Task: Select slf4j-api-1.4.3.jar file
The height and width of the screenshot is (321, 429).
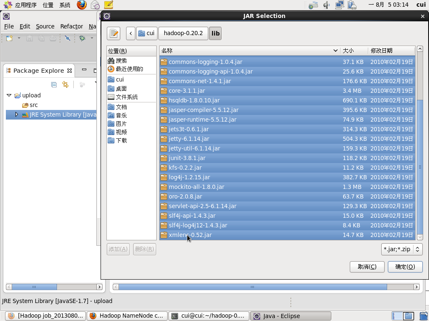Action: click(x=287, y=216)
